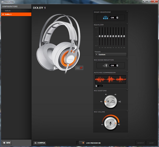Click the orange indicator on the Mic Volume dial
This screenshot has height=147, width=159.
tap(116, 123)
